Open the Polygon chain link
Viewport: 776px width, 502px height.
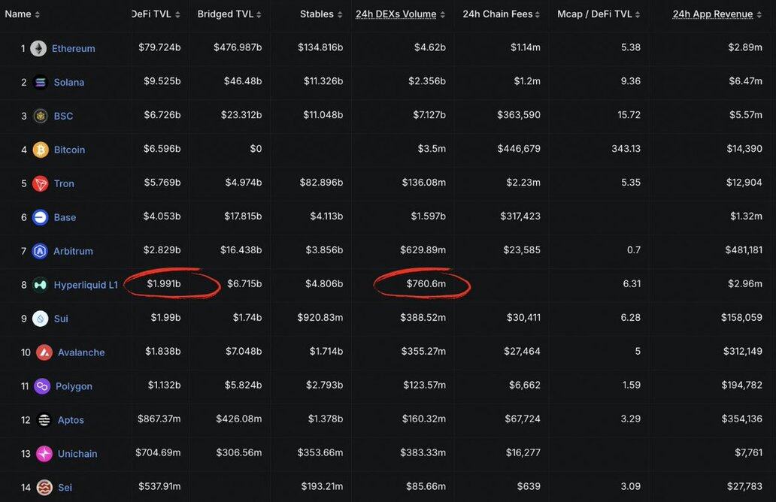click(74, 386)
